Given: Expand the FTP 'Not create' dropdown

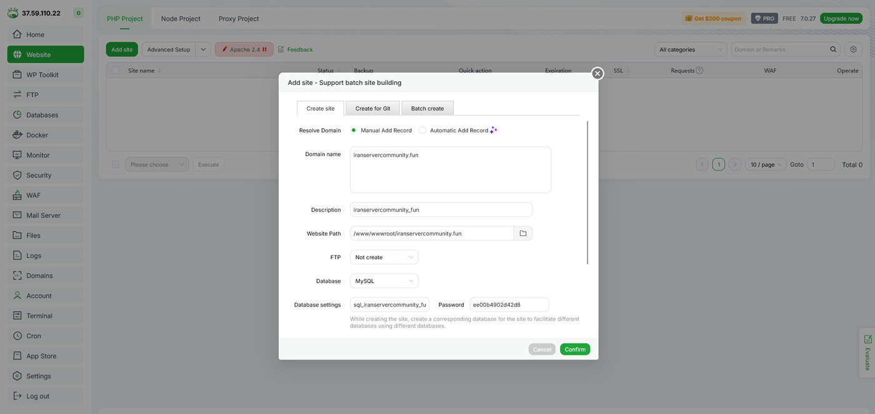Looking at the screenshot, I should (384, 257).
